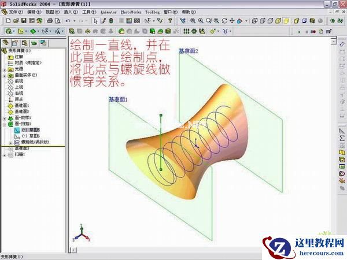Click the Open file folder icon
Screen dimensions: 347x260
tap(16, 21)
